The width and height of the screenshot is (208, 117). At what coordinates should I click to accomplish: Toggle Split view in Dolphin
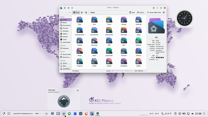tap(132, 12)
